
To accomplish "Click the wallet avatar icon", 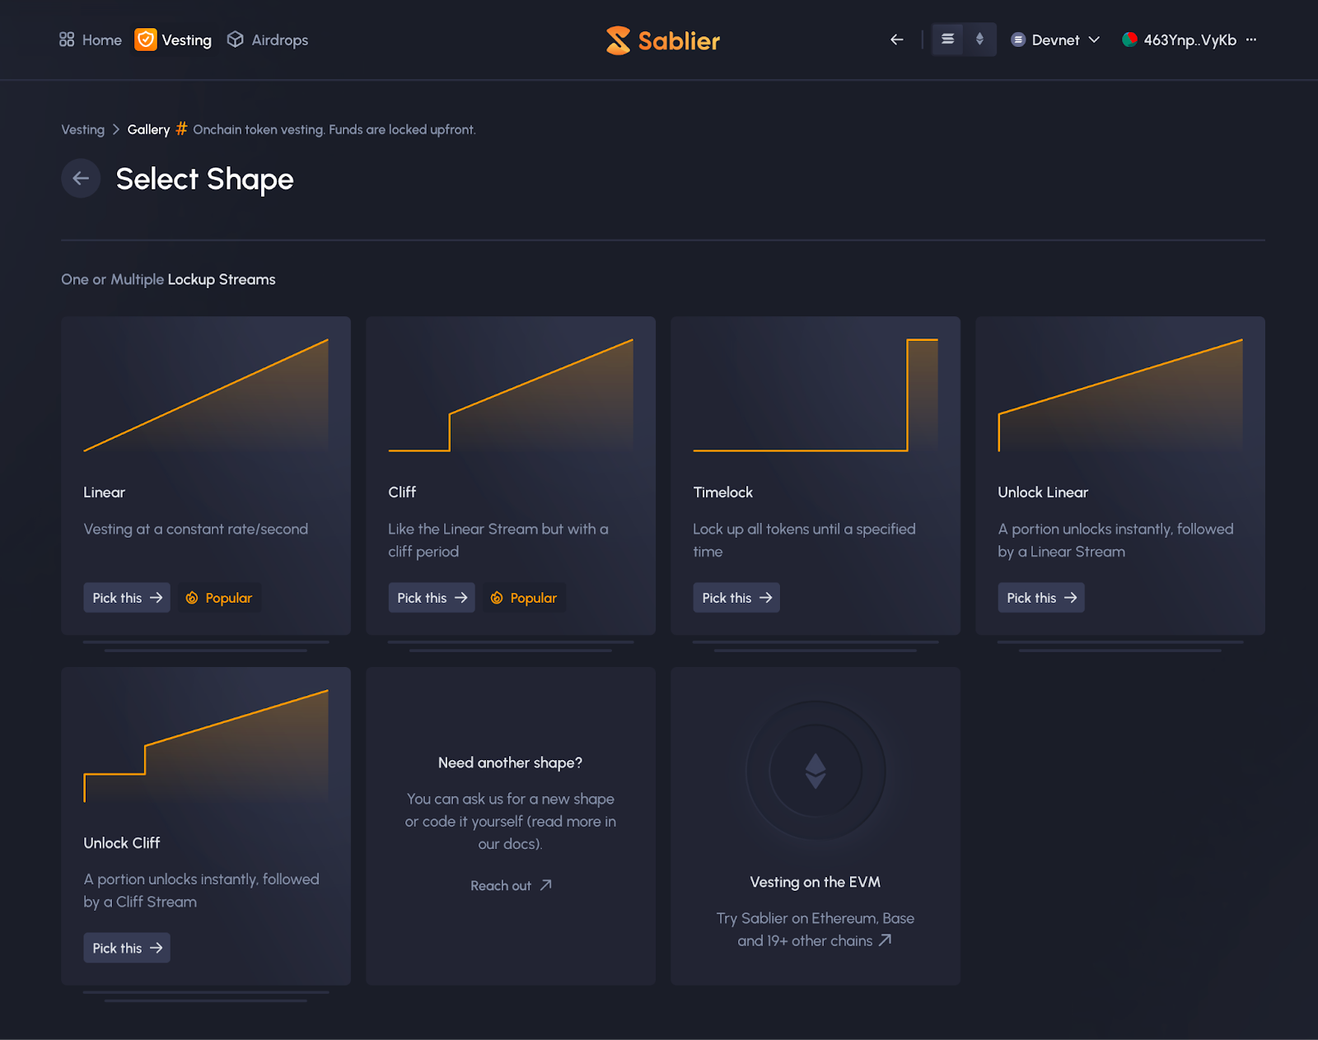I will tap(1129, 40).
